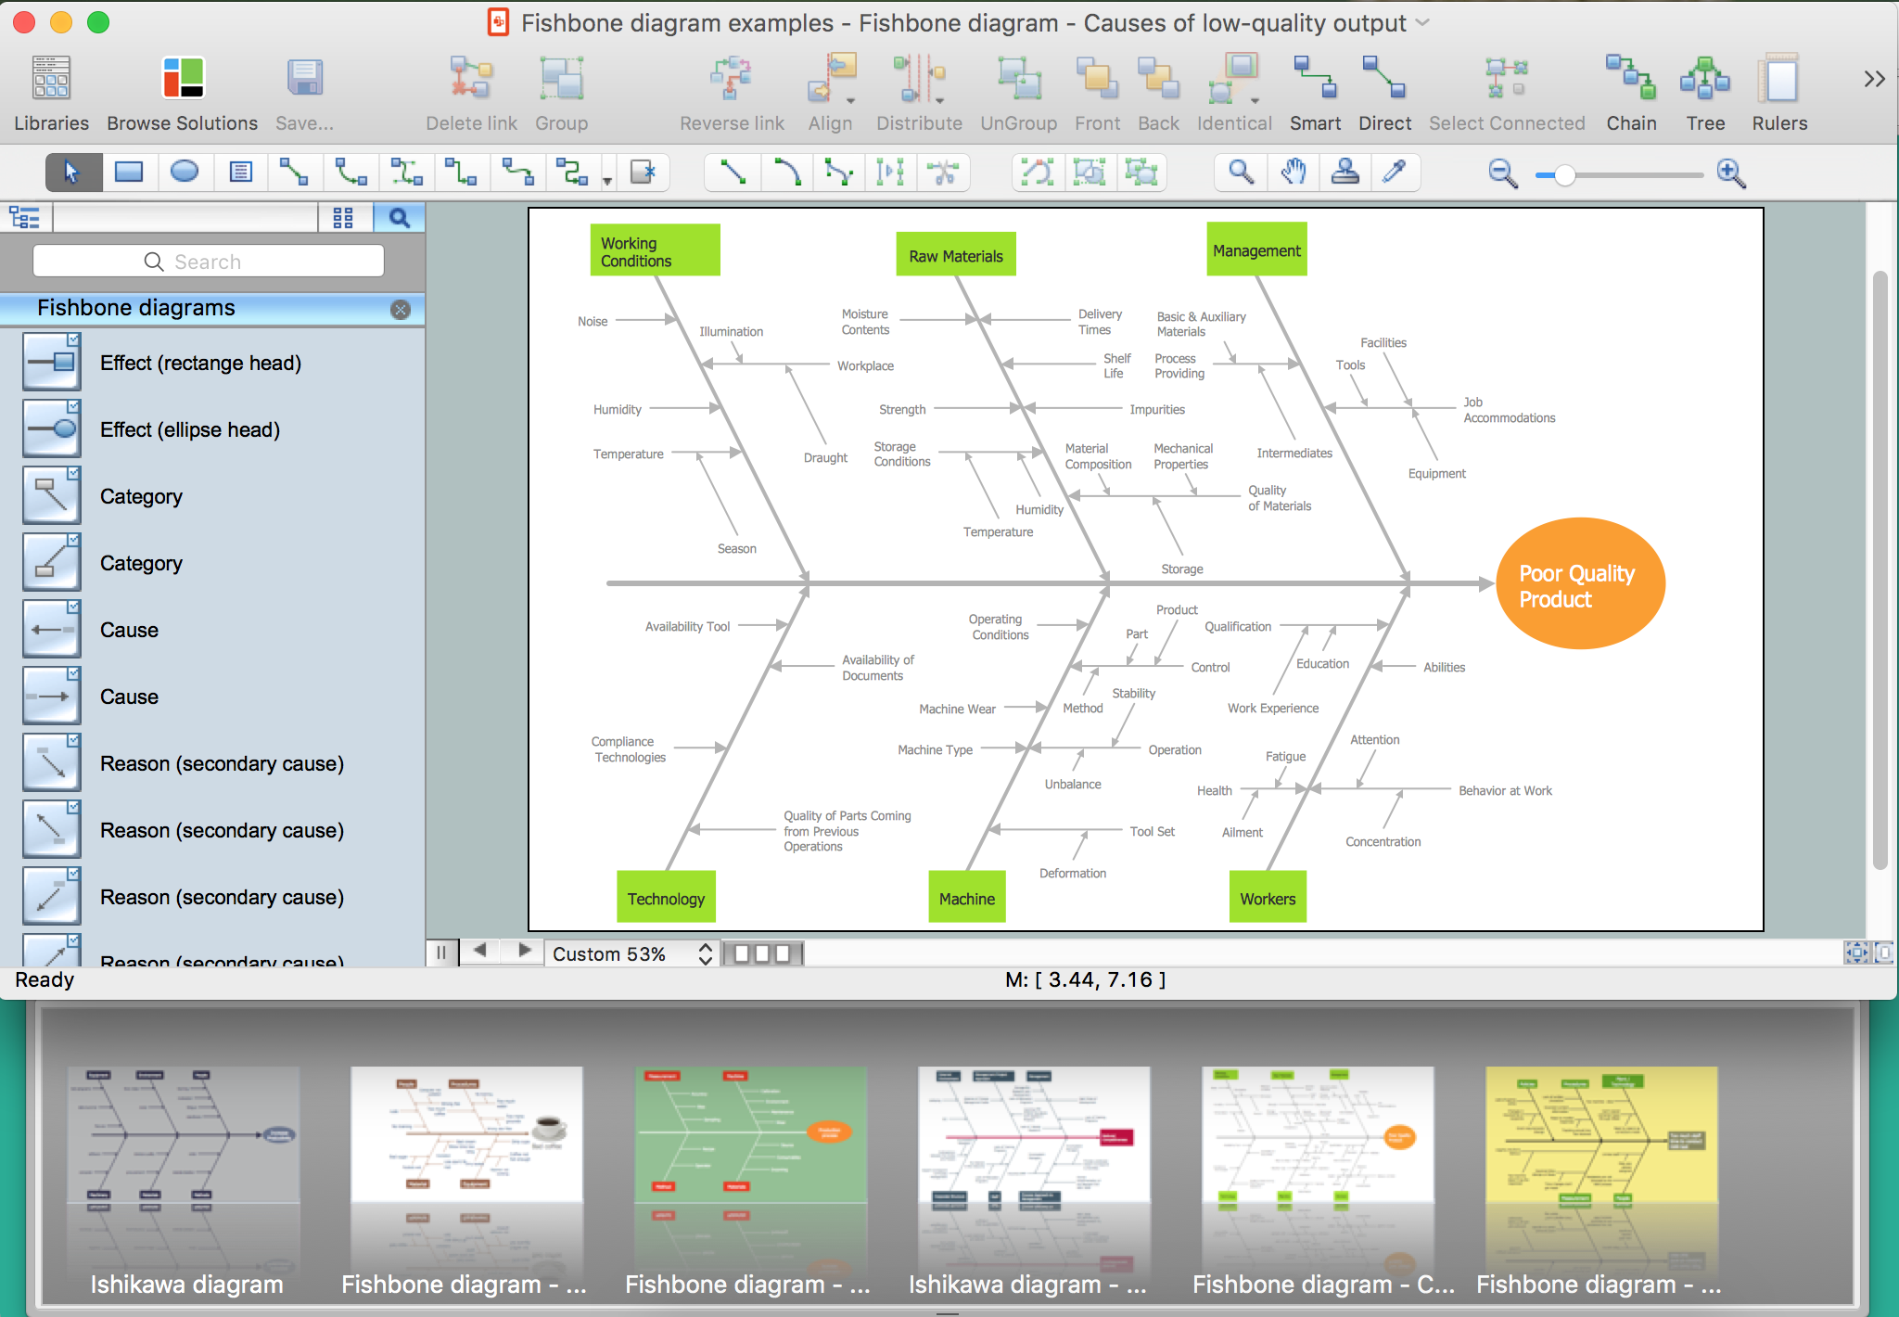Toggle Rulers visibility
The width and height of the screenshot is (1899, 1317).
1778,88
